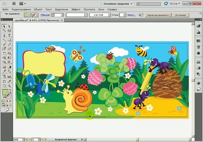Open the Редактирование menu
Screen dimensions: 203x142
click(x=21, y=9)
